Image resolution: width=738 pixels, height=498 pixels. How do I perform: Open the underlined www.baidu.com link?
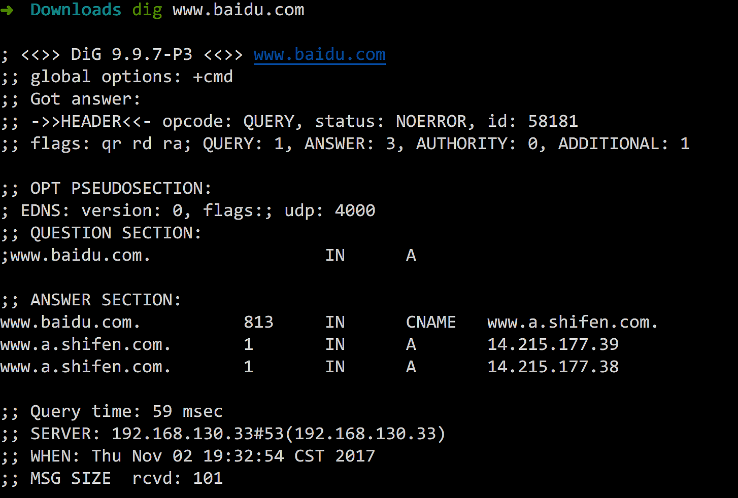(x=319, y=54)
